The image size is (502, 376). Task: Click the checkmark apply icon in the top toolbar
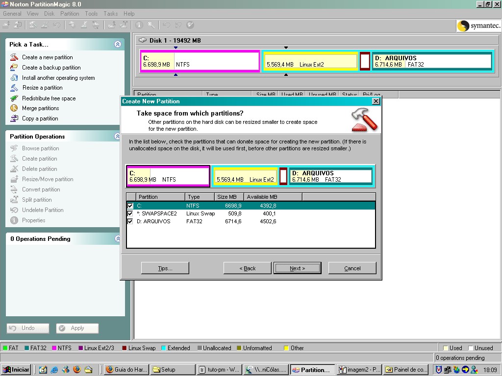(x=190, y=25)
